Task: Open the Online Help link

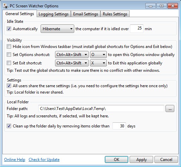Action: pos(14,160)
